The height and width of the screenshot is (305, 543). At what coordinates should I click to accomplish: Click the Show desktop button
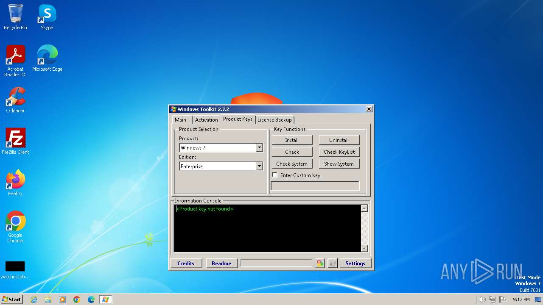click(x=539, y=299)
